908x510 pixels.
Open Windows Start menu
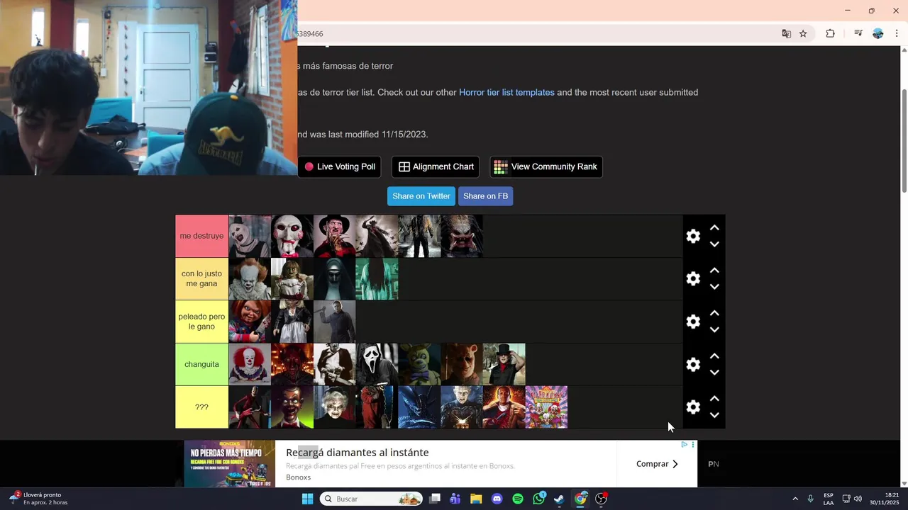tap(307, 499)
